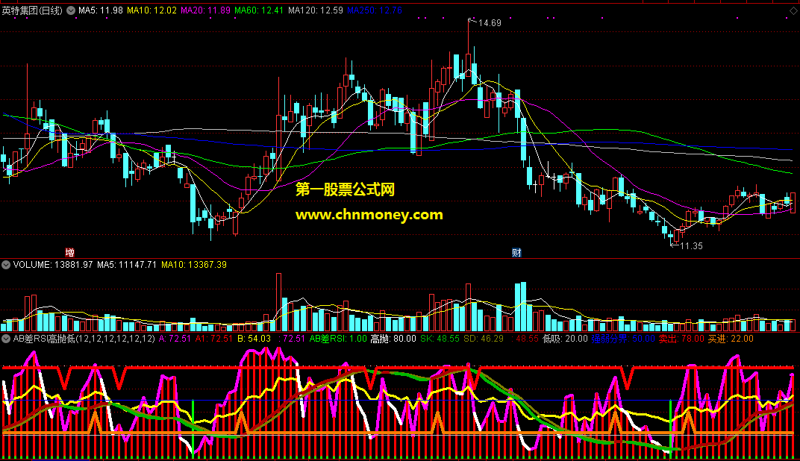This screenshot has width=800, height=461.
Task: Click the 买进: 22.00 label
Action: pos(731,339)
